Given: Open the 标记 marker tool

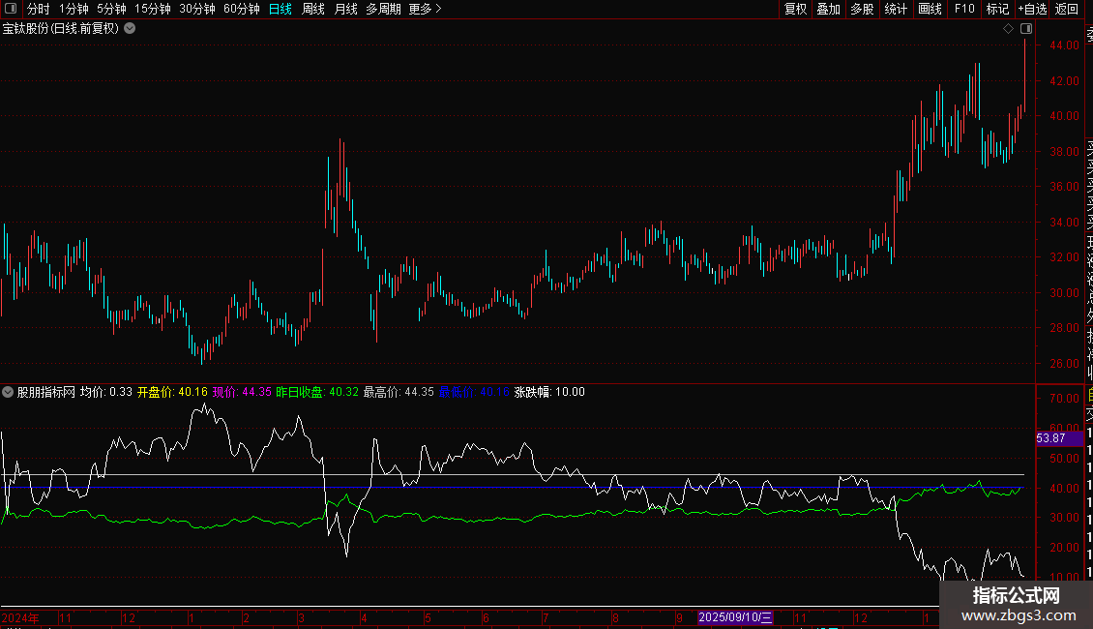Looking at the screenshot, I should (x=997, y=9).
